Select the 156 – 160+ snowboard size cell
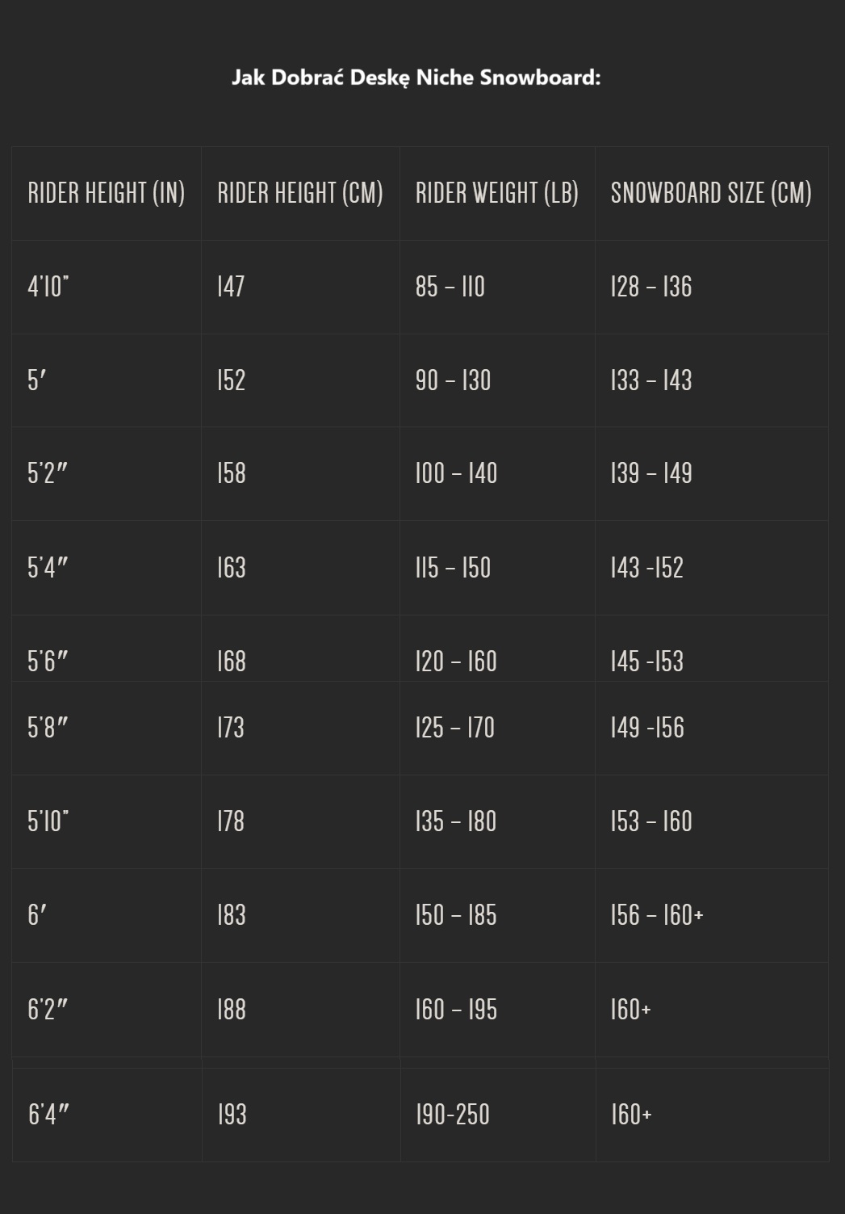This screenshot has height=1214, width=845. 657,915
